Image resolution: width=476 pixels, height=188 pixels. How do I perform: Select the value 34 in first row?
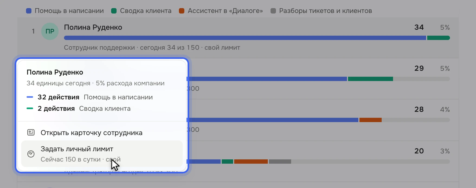click(419, 27)
